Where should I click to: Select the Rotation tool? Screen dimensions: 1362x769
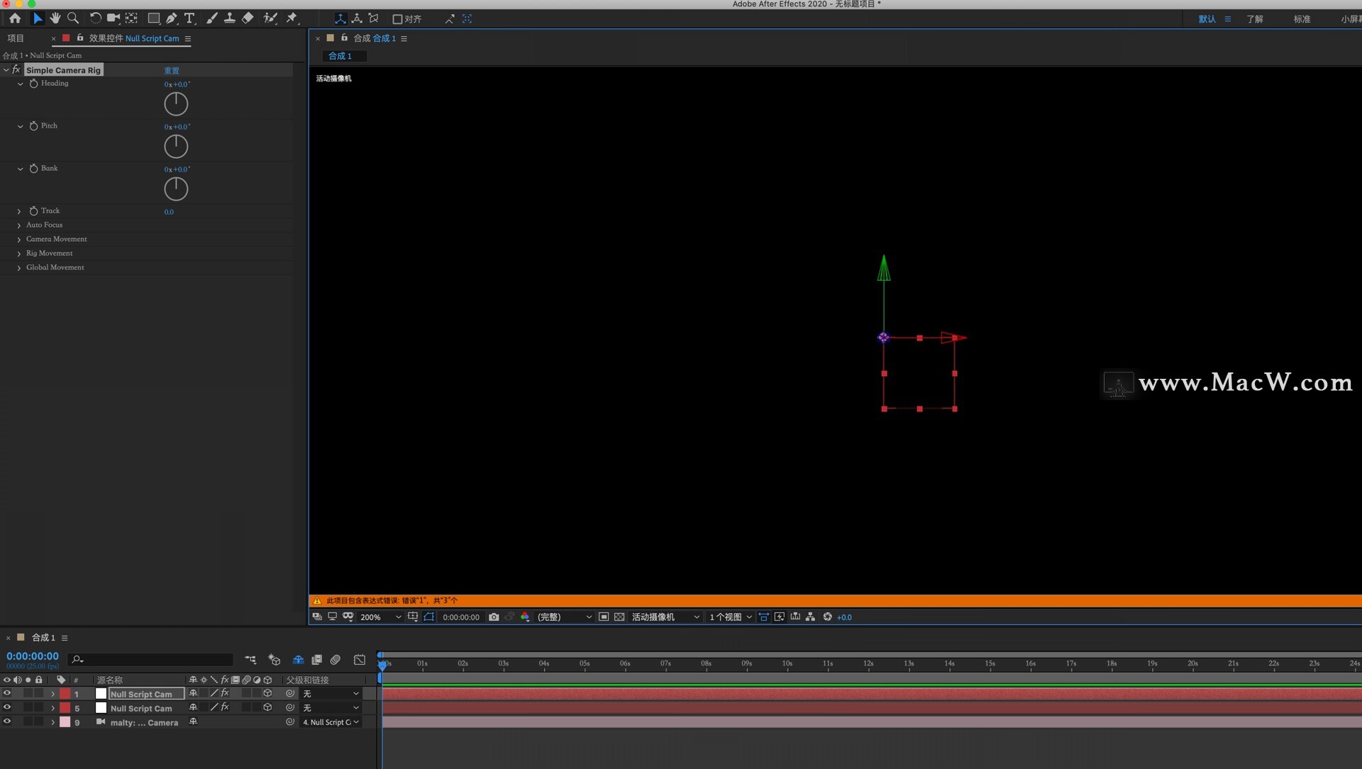pos(95,18)
